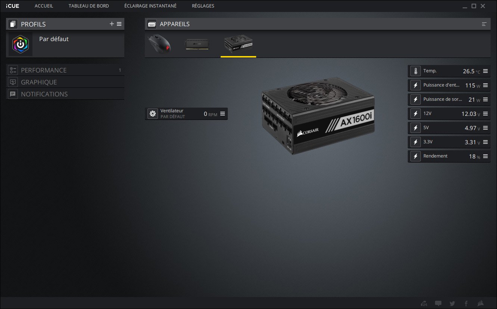Click the PROFILS panel icon

click(x=13, y=24)
